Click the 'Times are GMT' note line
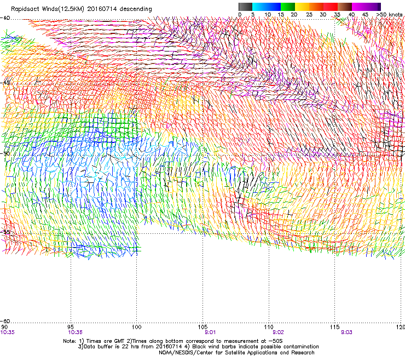This screenshot has height=356, width=405. click(173, 341)
